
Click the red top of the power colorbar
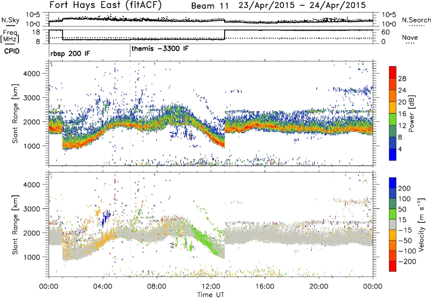(x=393, y=71)
